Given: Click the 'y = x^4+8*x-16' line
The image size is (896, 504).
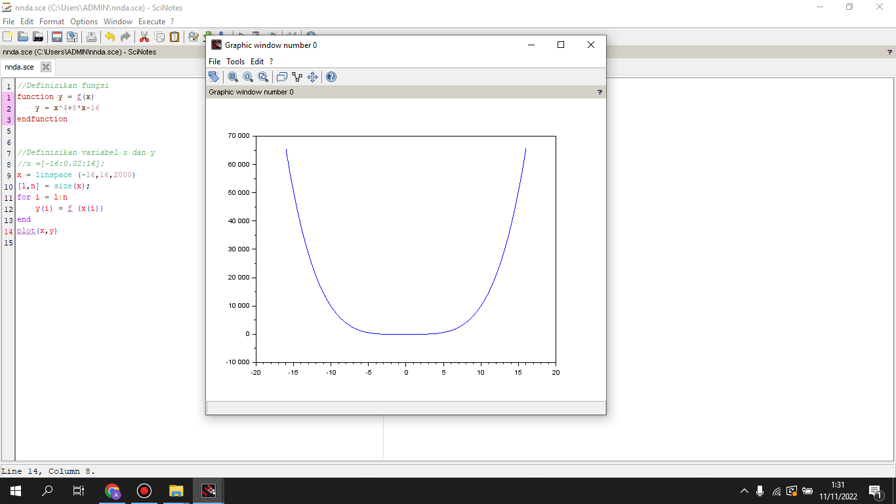Looking at the screenshot, I should pos(68,108).
